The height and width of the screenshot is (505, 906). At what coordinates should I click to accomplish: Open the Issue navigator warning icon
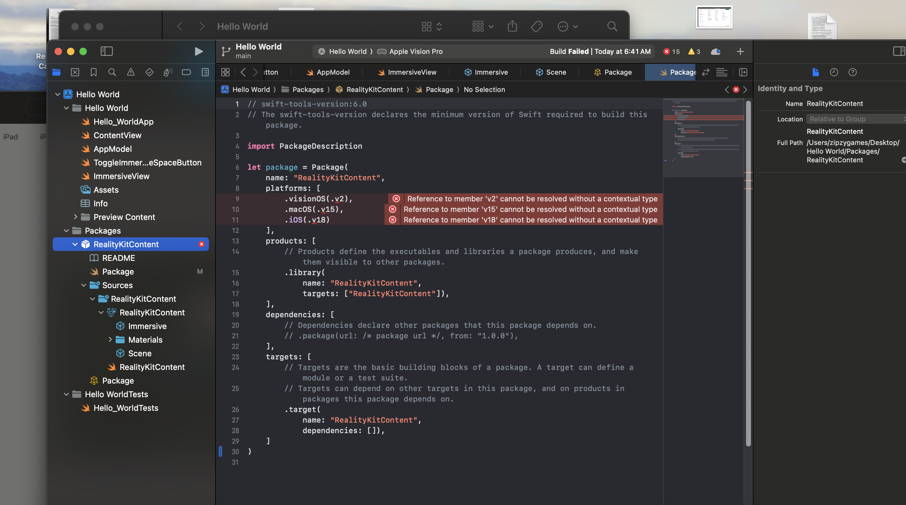click(131, 72)
